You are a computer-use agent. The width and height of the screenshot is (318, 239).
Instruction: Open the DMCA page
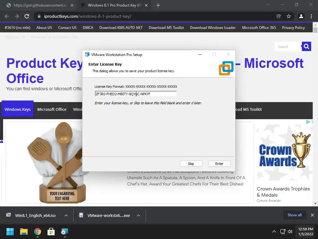(x=88, y=28)
